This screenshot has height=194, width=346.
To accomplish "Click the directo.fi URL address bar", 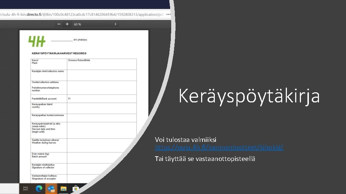I will pos(82,14).
